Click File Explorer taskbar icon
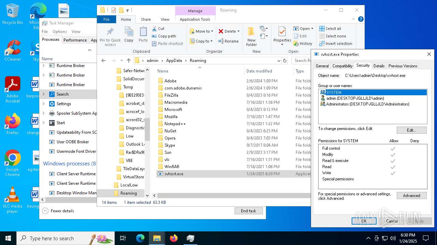The width and height of the screenshot is (437, 245). 157,238
